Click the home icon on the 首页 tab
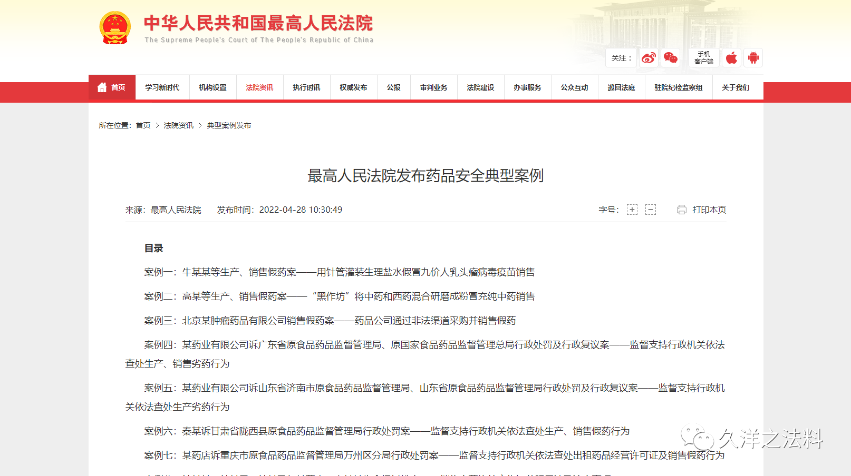Viewport: 851px width, 476px height. point(102,87)
